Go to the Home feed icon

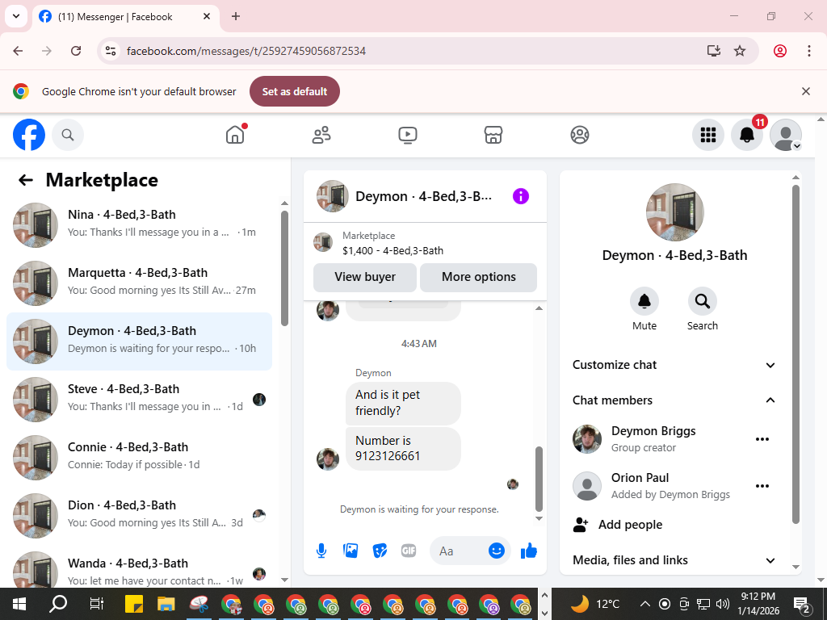click(235, 135)
